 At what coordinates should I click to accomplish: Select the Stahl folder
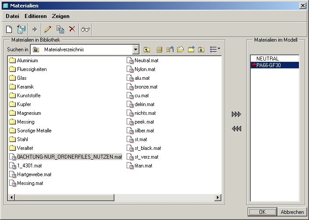tap(19, 139)
